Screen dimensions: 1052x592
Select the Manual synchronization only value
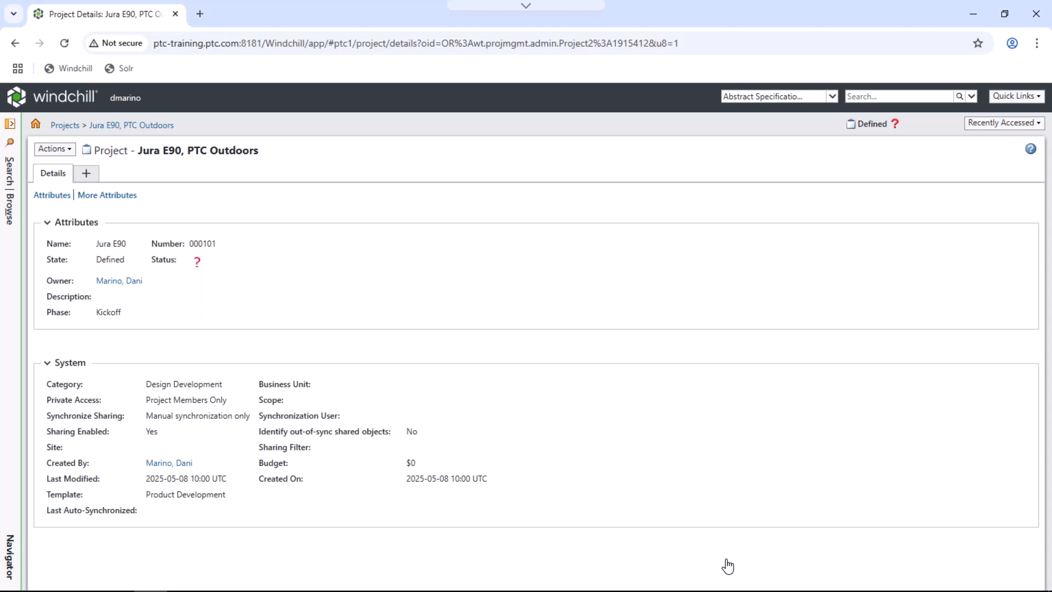click(198, 416)
